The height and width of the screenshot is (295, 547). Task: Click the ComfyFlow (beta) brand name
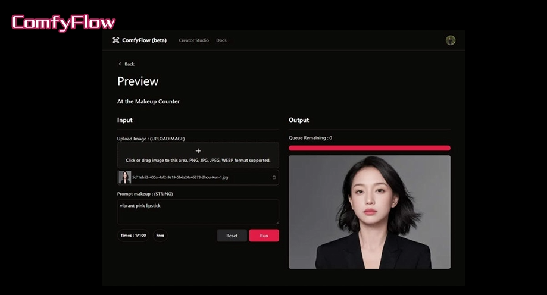pos(144,40)
